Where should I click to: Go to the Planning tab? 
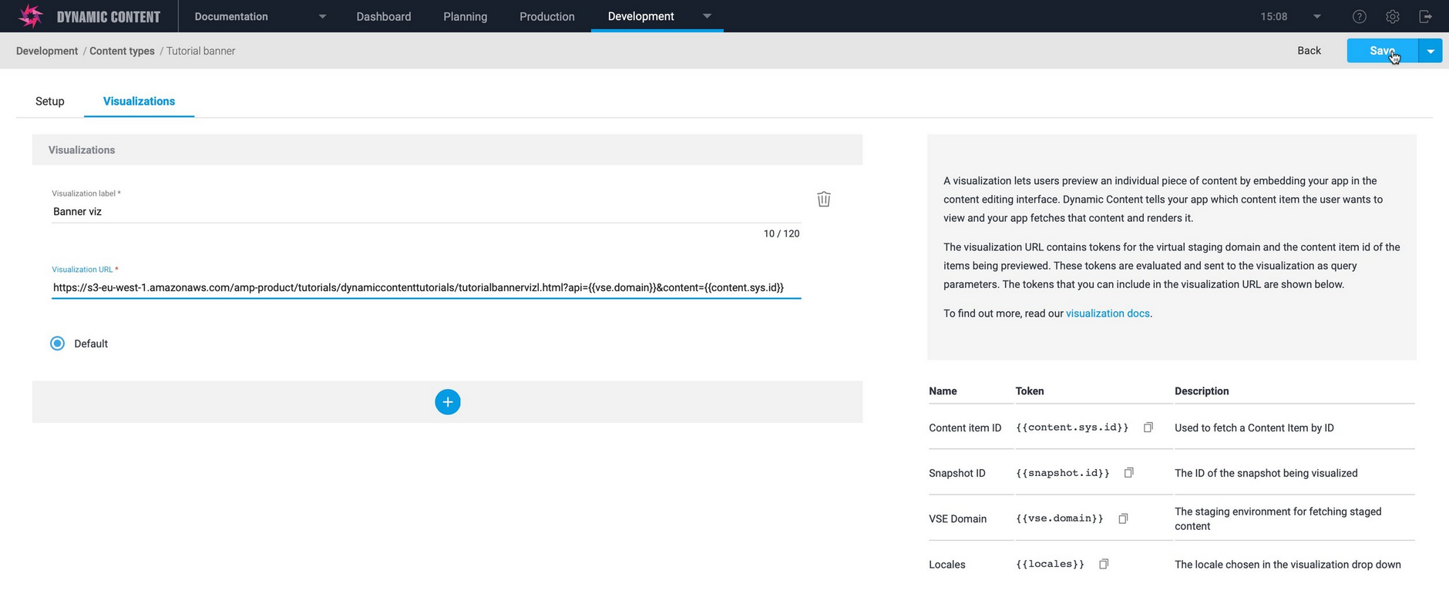465,16
